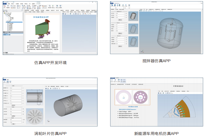Open the first tab in the motor app's step tab strip
This screenshot has height=137, width=206.
click(113, 84)
